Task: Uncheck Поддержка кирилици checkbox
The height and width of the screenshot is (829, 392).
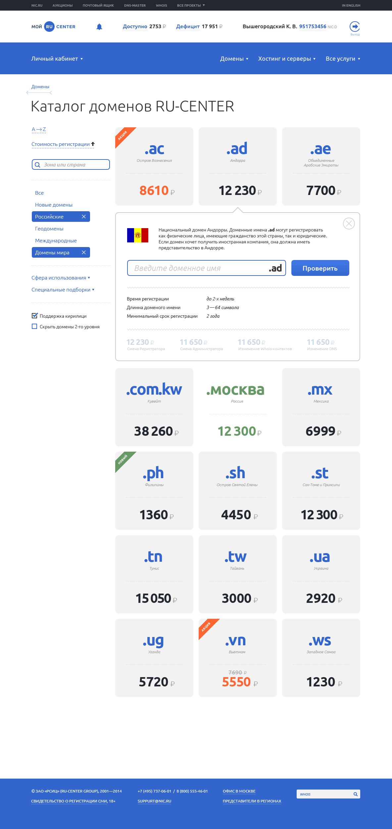Action: [x=34, y=316]
